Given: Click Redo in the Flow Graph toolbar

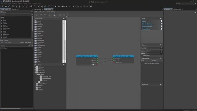Looking at the screenshot, I should tap(45, 15).
